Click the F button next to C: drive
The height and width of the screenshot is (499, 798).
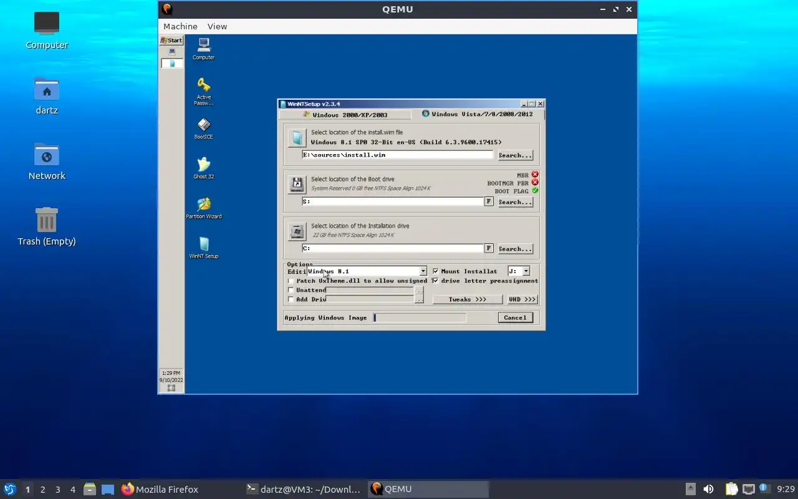point(489,248)
